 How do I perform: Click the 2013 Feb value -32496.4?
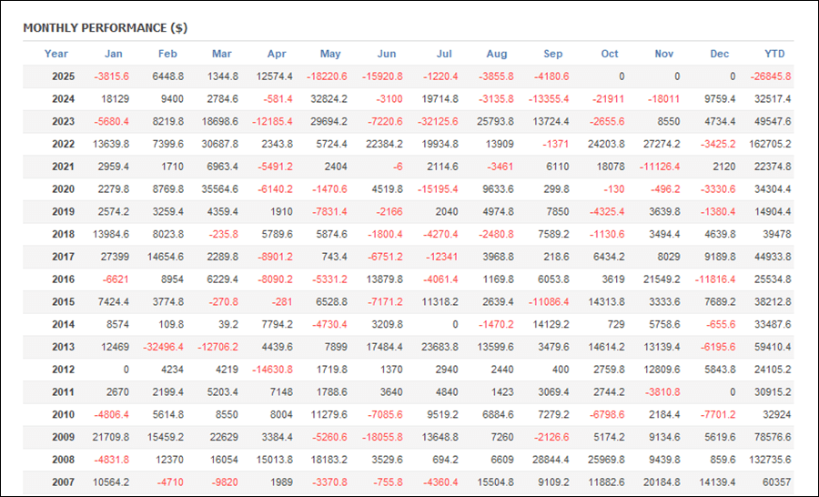[165, 345]
